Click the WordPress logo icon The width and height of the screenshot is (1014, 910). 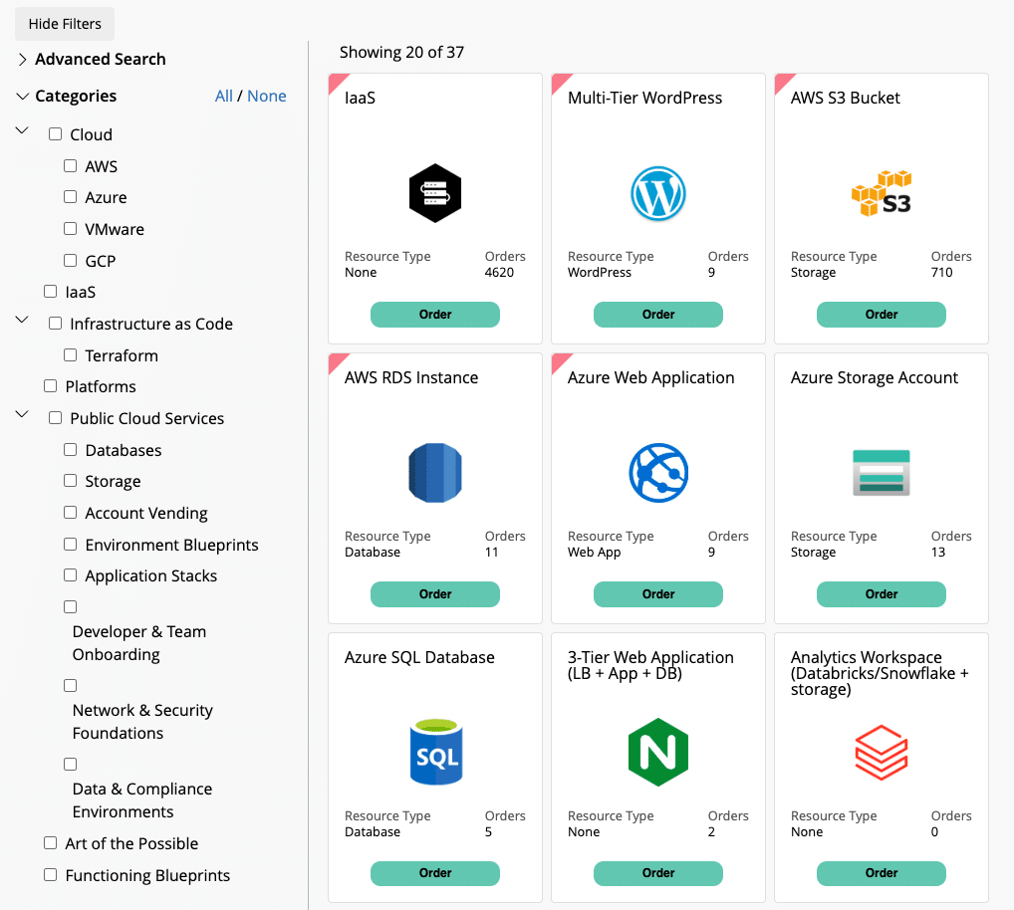click(x=658, y=193)
